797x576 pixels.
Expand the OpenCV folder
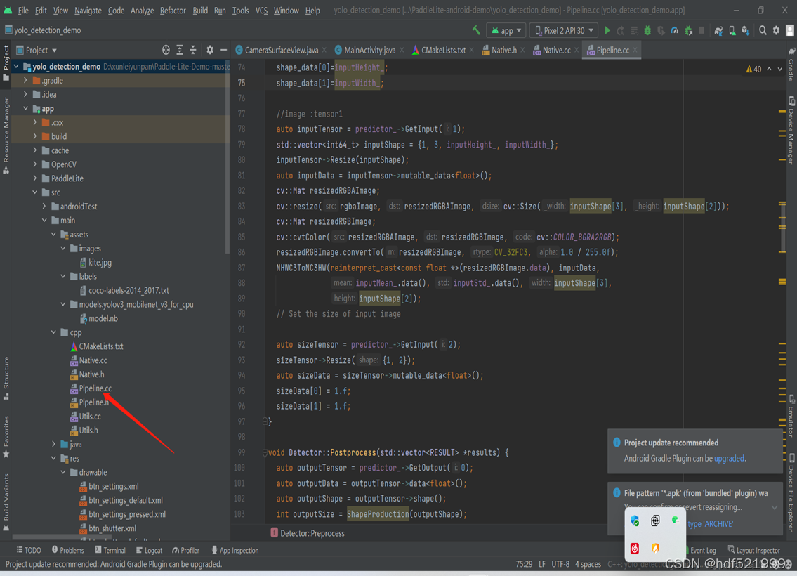34,164
